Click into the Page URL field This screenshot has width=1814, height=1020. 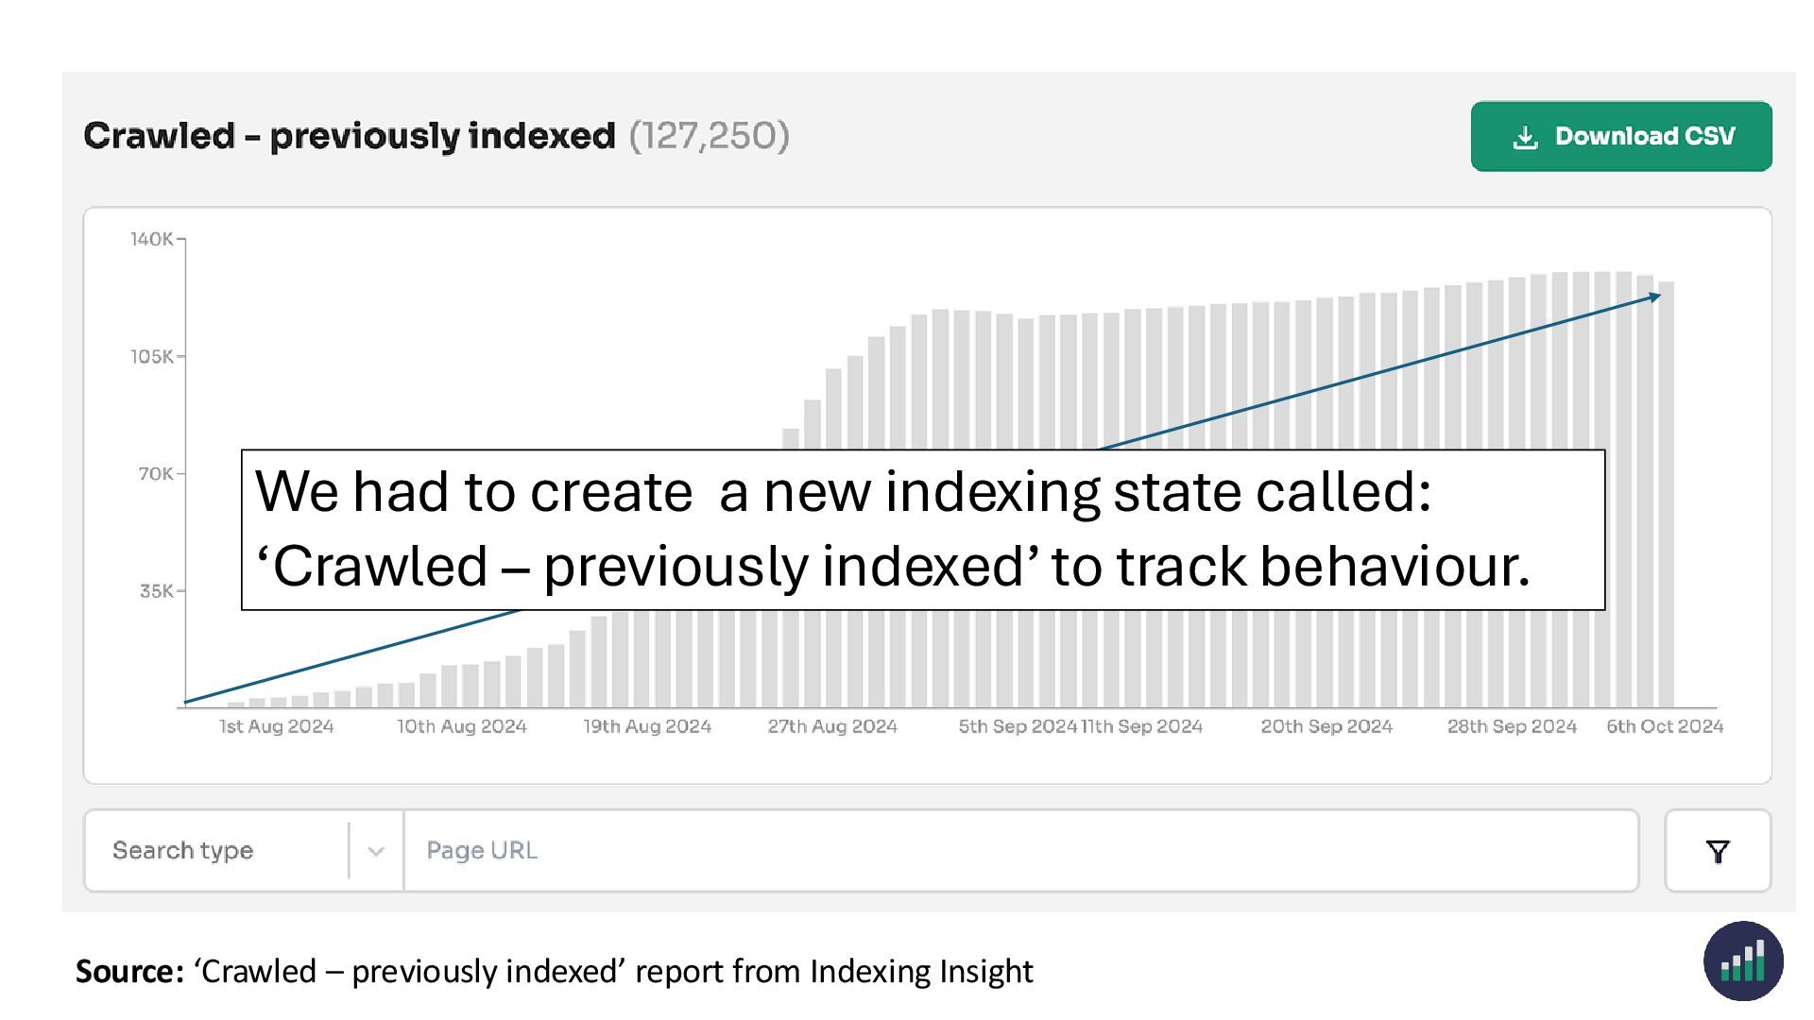coord(1020,851)
